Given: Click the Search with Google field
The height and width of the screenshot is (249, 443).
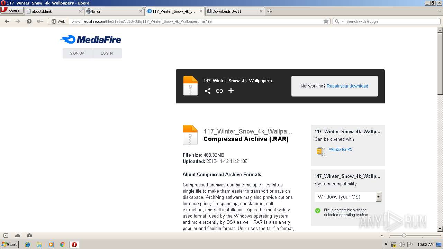Looking at the screenshot, I should click(392, 21).
